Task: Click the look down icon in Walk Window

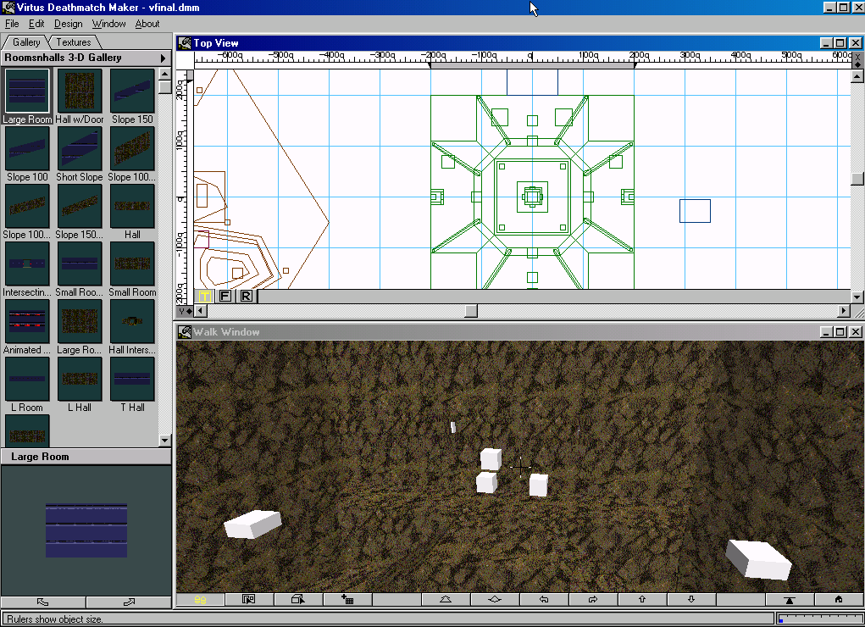Action: [x=495, y=599]
